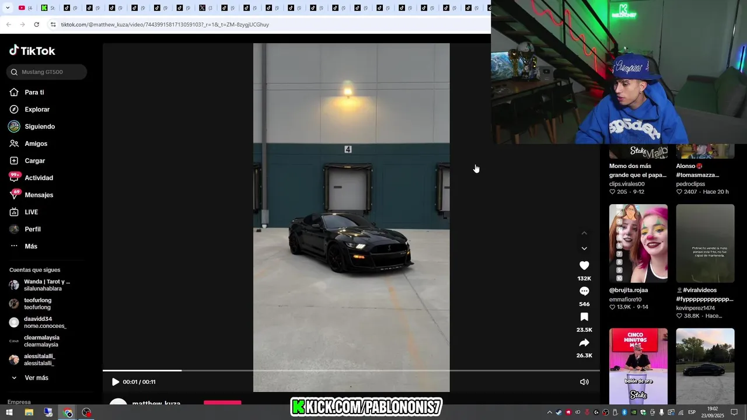The image size is (747, 420).
Task: Open Steam tray icon
Action: 558,412
